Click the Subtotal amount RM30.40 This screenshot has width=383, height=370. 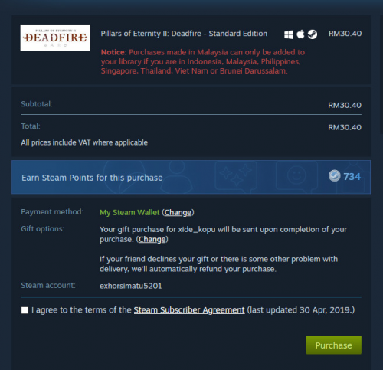tap(345, 105)
